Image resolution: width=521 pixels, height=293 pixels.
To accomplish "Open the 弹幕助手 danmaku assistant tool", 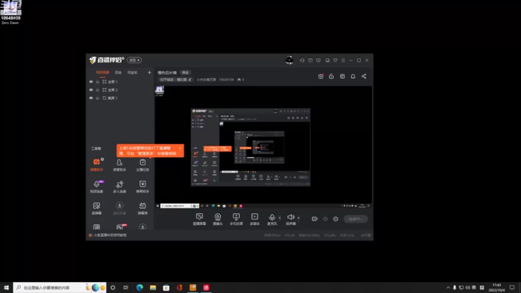I will [96, 165].
